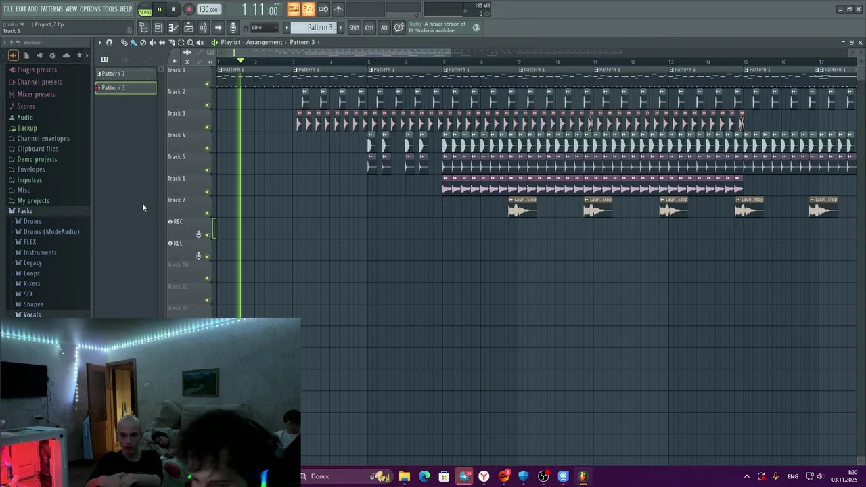Click the red record button
This screenshot has height=487, width=866.
[x=189, y=9]
